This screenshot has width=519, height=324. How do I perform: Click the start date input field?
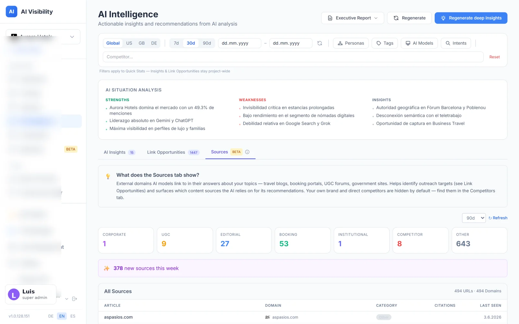(239, 43)
